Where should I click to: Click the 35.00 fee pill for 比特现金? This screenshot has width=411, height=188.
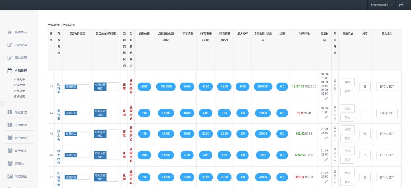tap(187, 177)
